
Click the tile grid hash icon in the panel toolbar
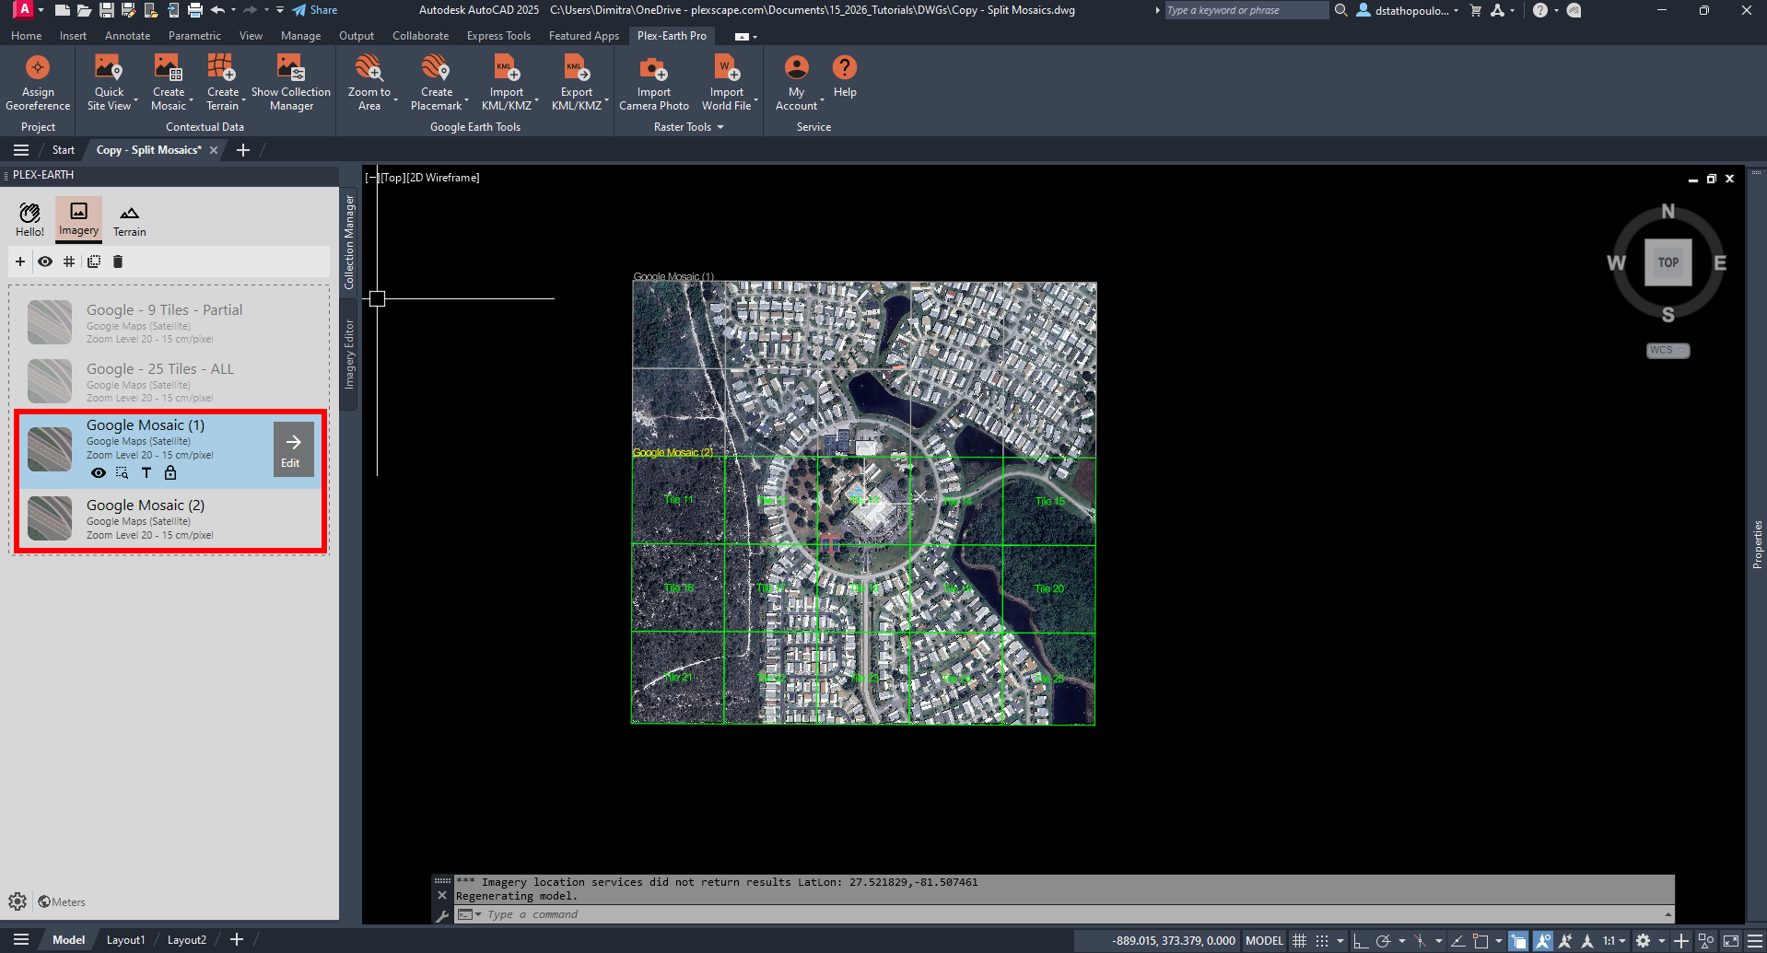click(69, 261)
